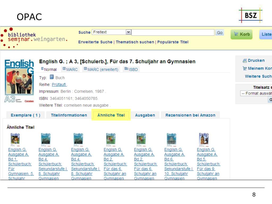Click the cart icon beside Meinem Korb

(x=245, y=68)
